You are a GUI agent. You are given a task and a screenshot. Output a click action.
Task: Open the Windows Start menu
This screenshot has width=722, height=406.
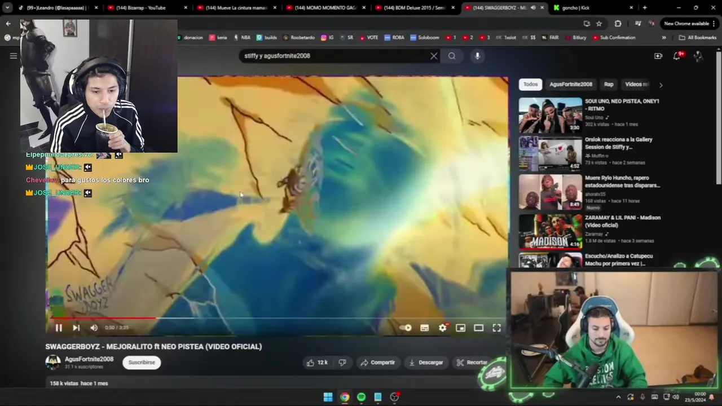coord(328,397)
